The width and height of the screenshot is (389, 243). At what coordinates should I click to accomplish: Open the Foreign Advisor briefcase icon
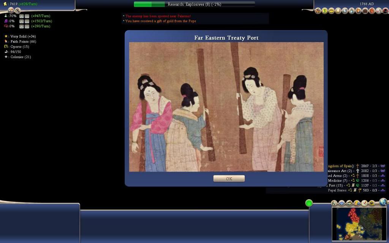coord(365,11)
